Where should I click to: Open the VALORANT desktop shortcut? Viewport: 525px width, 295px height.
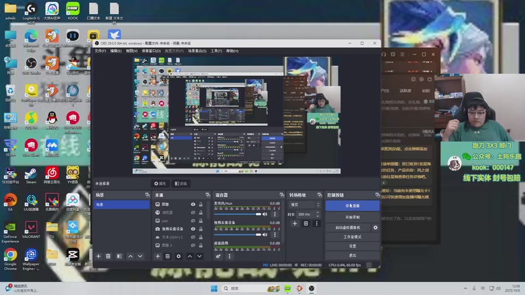click(31, 229)
